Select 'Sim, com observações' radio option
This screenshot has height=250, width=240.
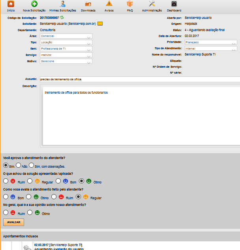click(32, 165)
